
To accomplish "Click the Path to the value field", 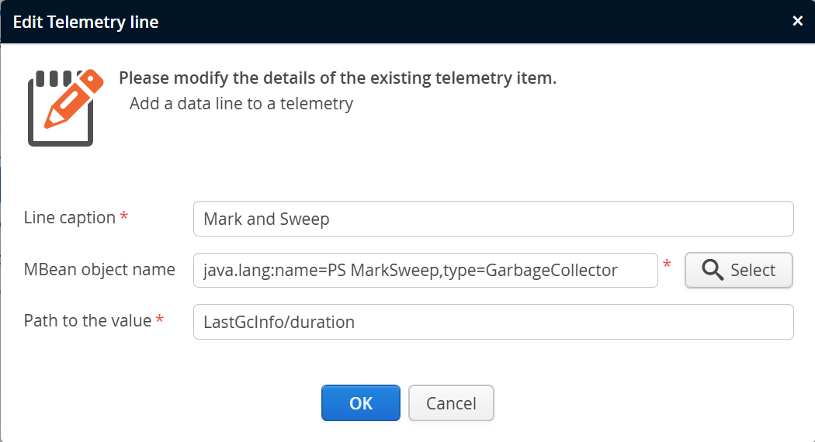I will (493, 322).
